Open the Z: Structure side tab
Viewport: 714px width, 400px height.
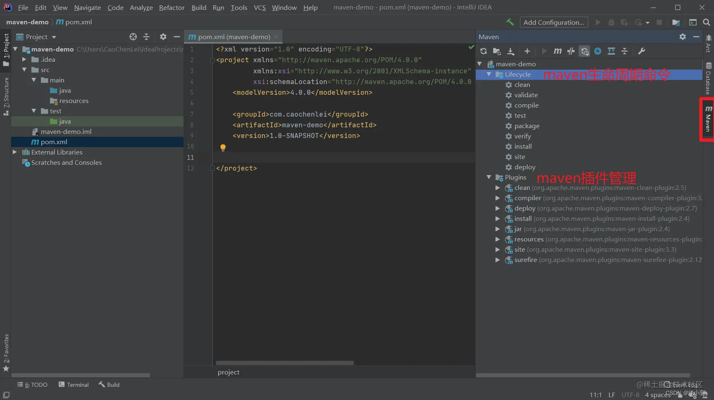[6, 96]
